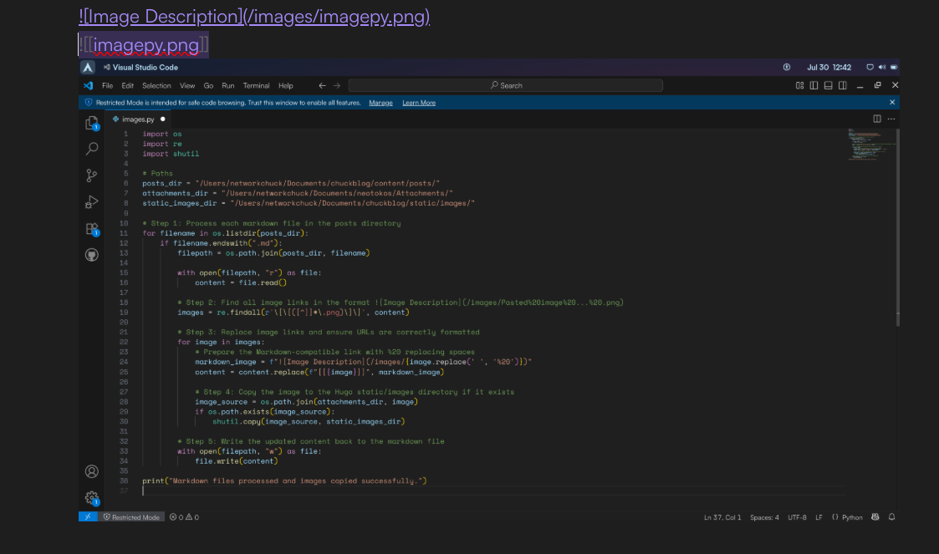Select the images.py editor tab
The width and height of the screenshot is (939, 554).
click(138, 119)
